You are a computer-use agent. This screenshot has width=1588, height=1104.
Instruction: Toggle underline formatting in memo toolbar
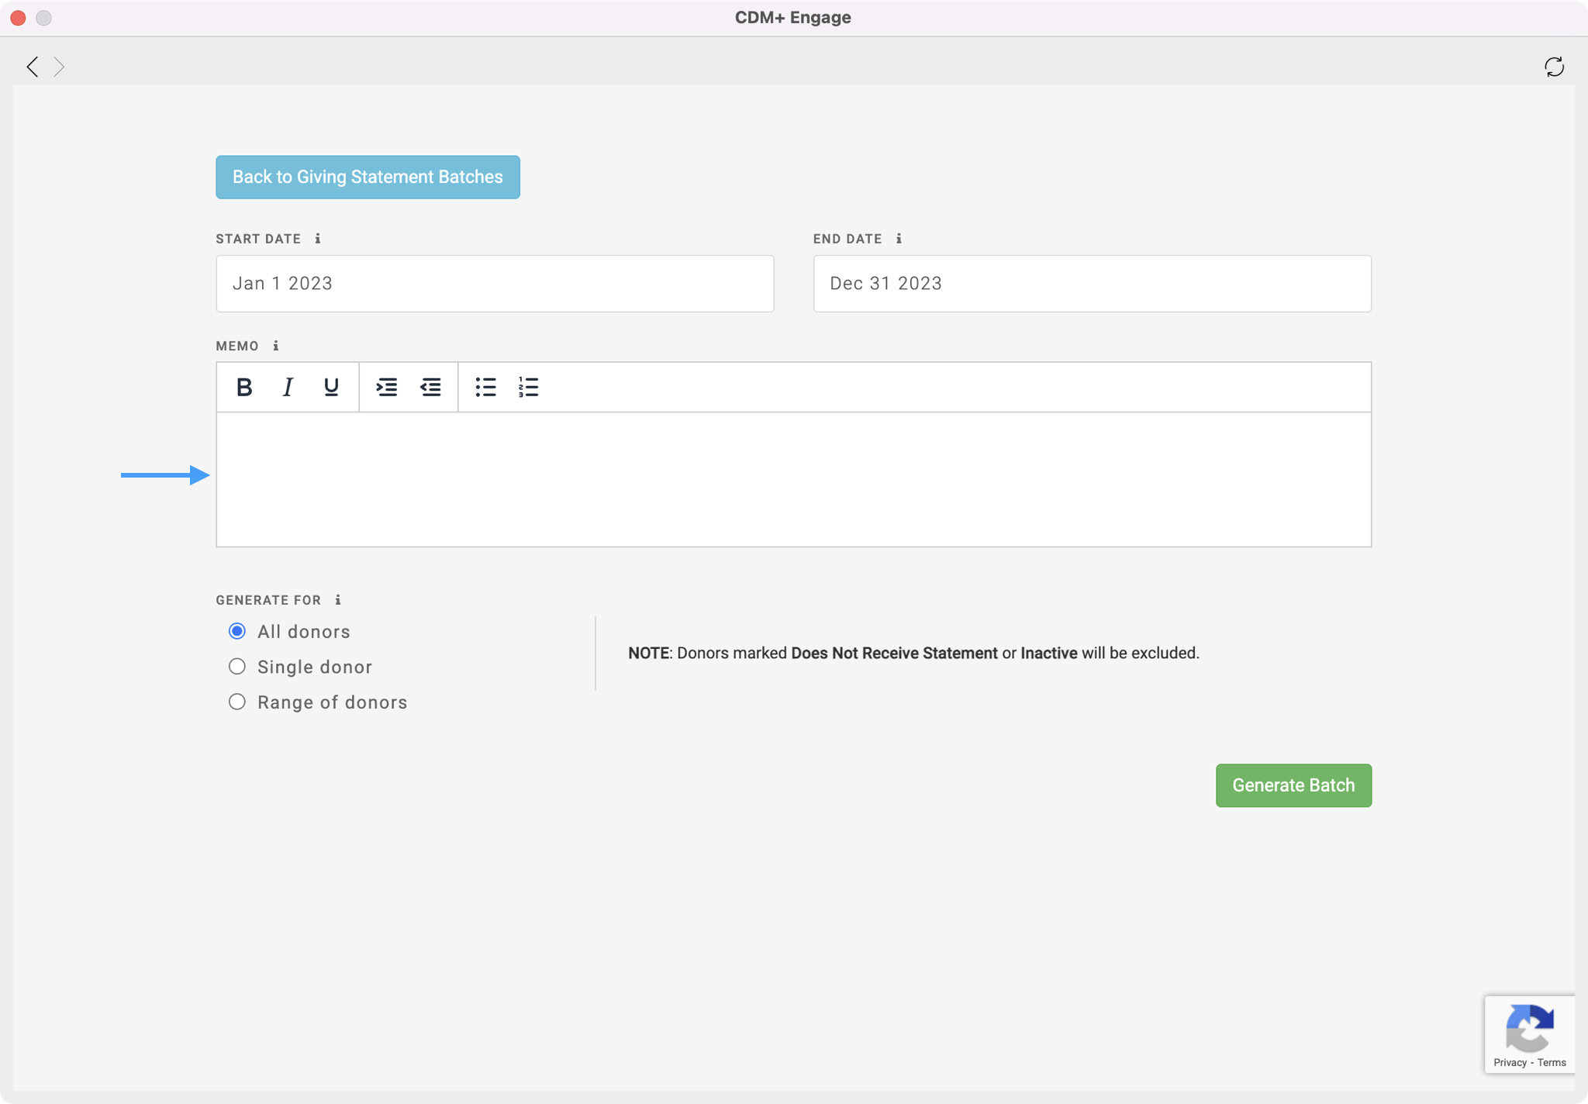pyautogui.click(x=331, y=387)
